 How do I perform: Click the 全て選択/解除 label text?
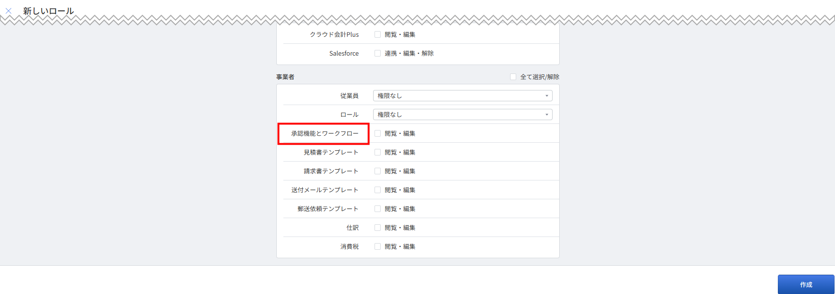[539, 77]
